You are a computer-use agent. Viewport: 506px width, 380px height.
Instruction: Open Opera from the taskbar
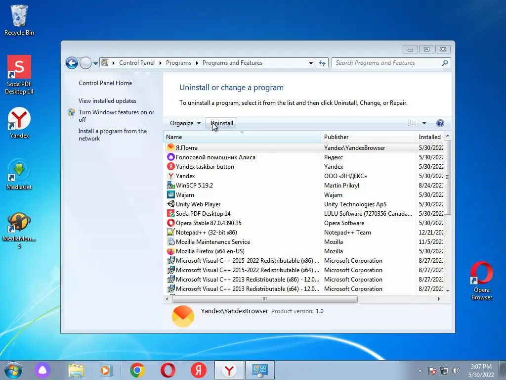(168, 370)
